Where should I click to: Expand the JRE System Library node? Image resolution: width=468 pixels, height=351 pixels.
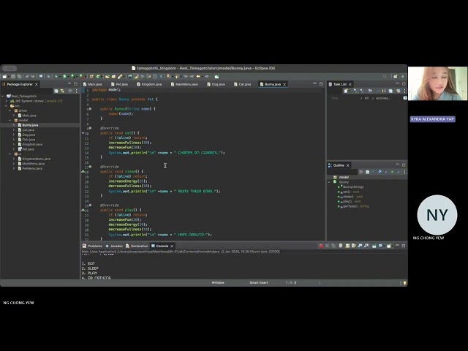tap(6, 101)
